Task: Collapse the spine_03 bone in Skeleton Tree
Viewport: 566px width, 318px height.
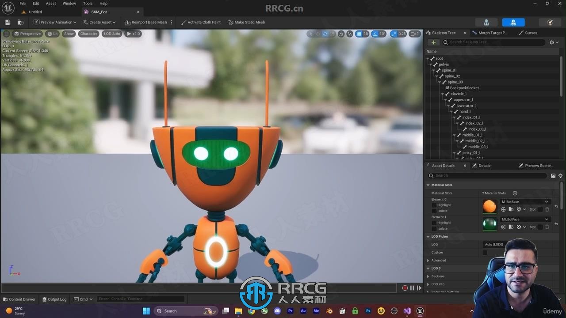Action: 440,82
